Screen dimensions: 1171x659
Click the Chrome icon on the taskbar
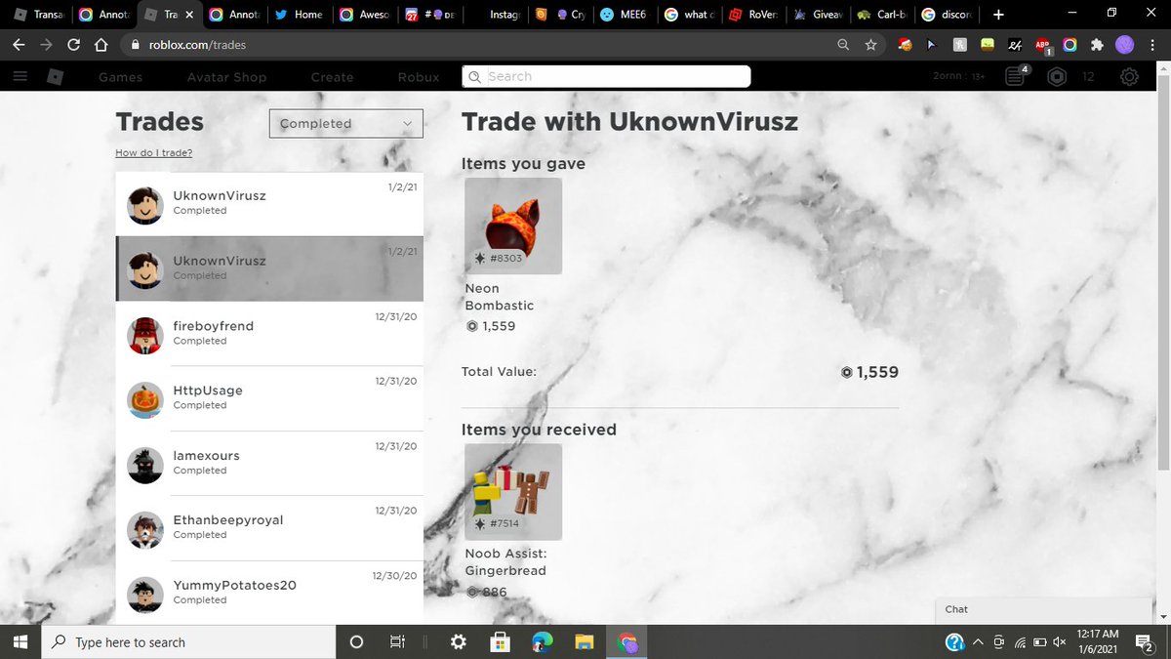point(626,641)
